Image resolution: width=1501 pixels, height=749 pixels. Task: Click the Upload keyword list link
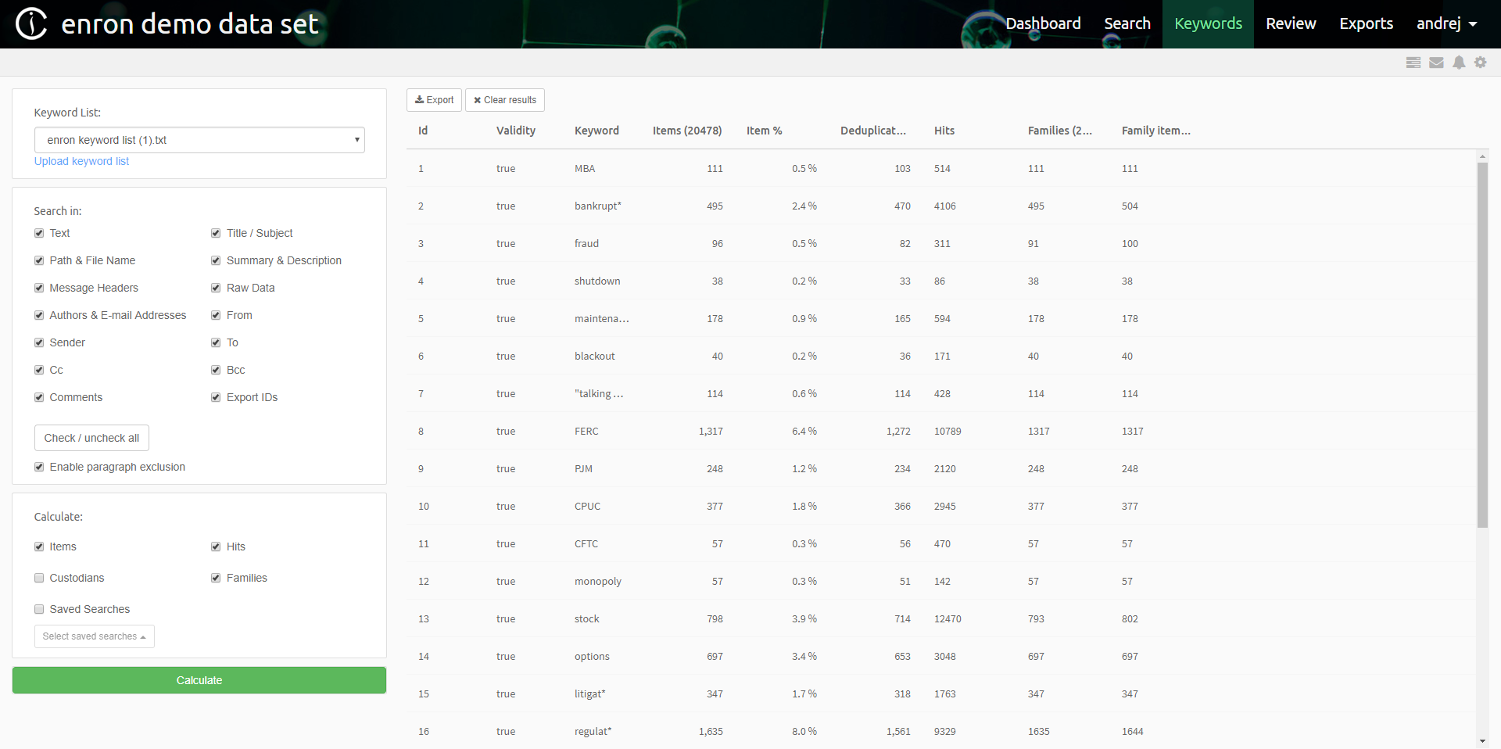[x=81, y=161]
